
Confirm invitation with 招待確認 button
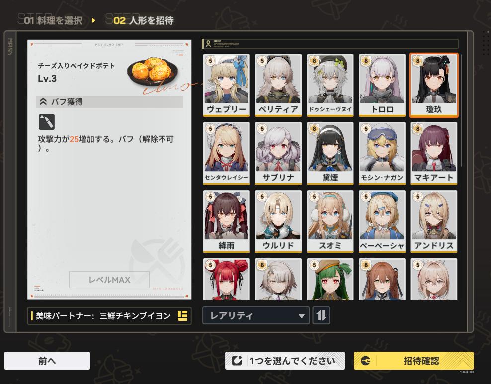[413, 361]
